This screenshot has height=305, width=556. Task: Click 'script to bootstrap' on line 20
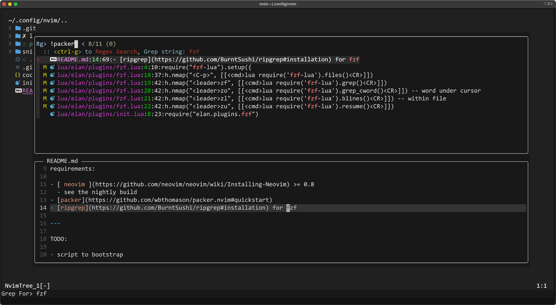(x=90, y=255)
